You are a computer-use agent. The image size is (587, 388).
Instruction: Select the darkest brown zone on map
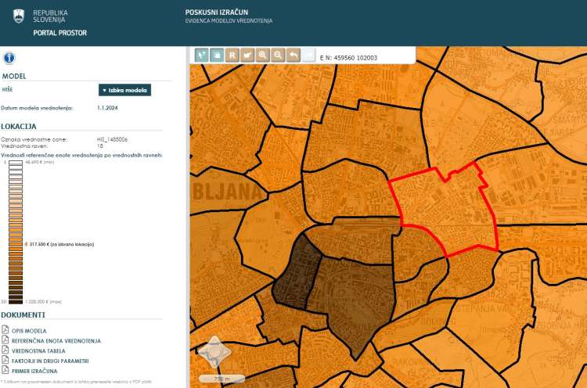click(x=297, y=272)
